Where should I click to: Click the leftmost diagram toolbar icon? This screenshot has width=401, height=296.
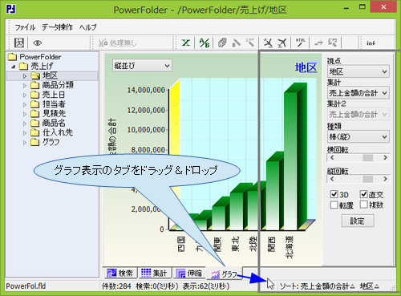click(x=19, y=43)
